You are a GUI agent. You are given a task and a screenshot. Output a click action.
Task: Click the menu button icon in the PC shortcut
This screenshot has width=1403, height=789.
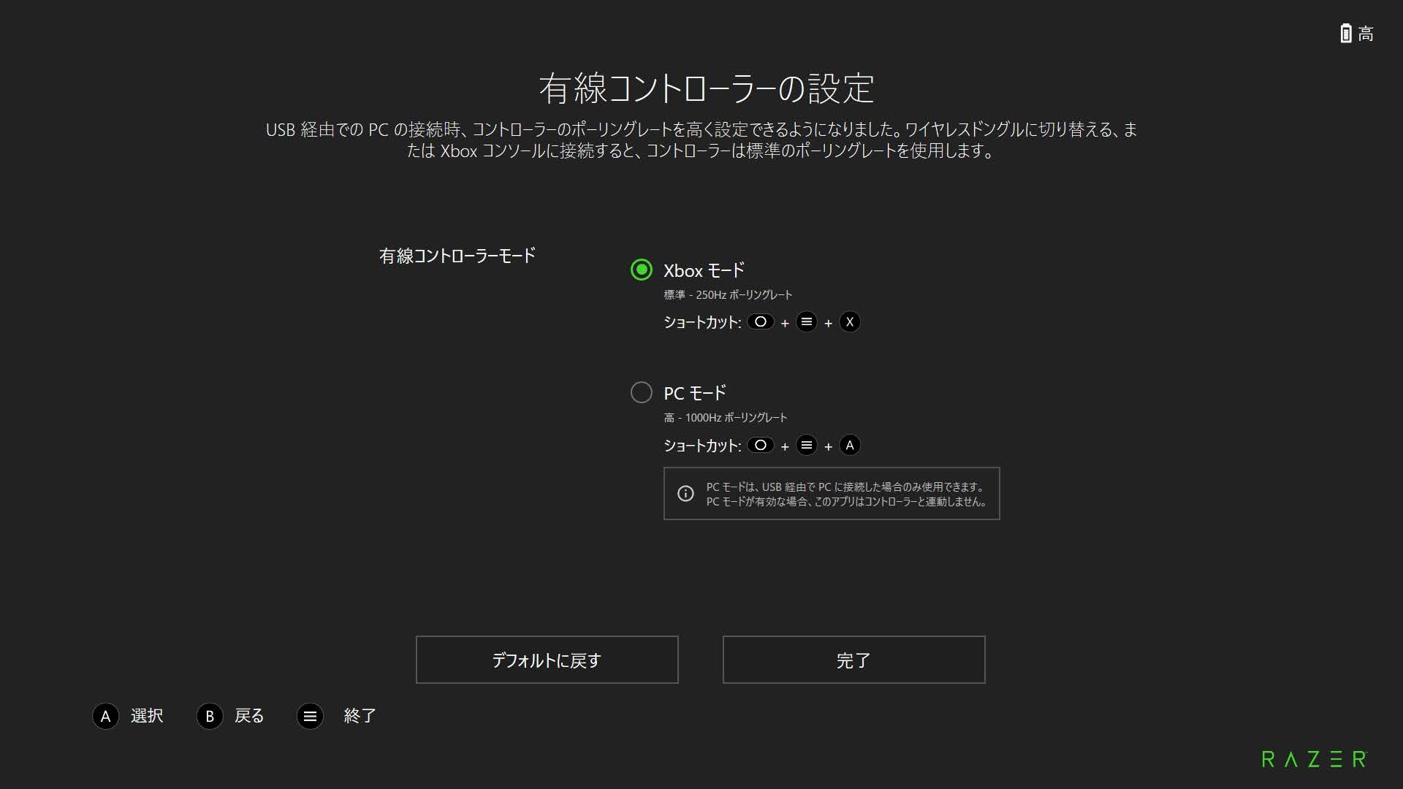(806, 445)
